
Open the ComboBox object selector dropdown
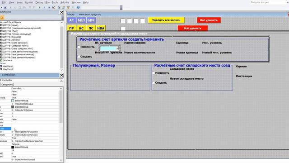pyautogui.click(x=61, y=80)
